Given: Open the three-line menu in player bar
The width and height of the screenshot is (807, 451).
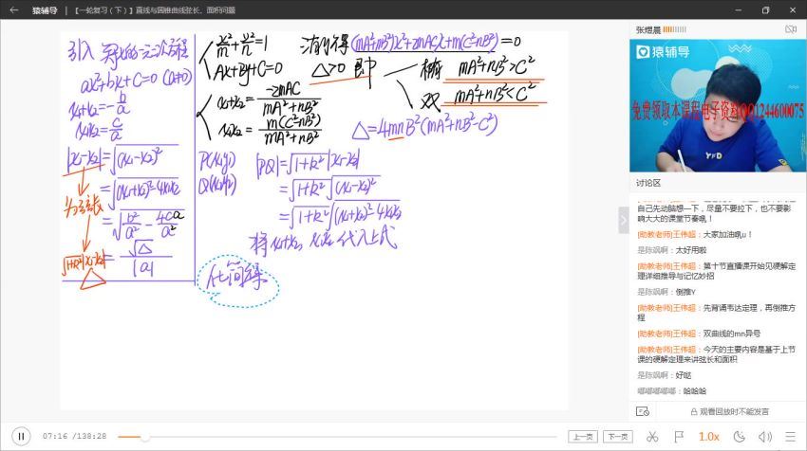Looking at the screenshot, I should coord(790,437).
